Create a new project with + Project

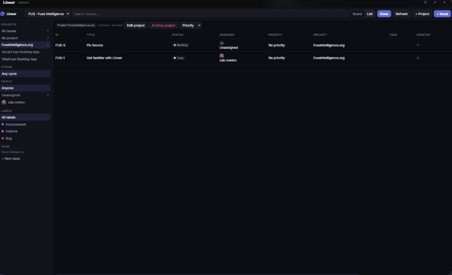point(422,14)
